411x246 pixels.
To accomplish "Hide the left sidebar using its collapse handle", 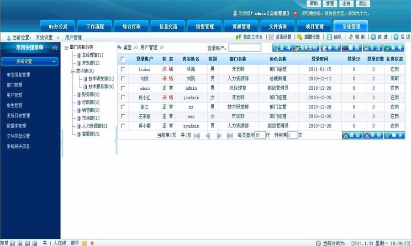I will tap(62, 144).
